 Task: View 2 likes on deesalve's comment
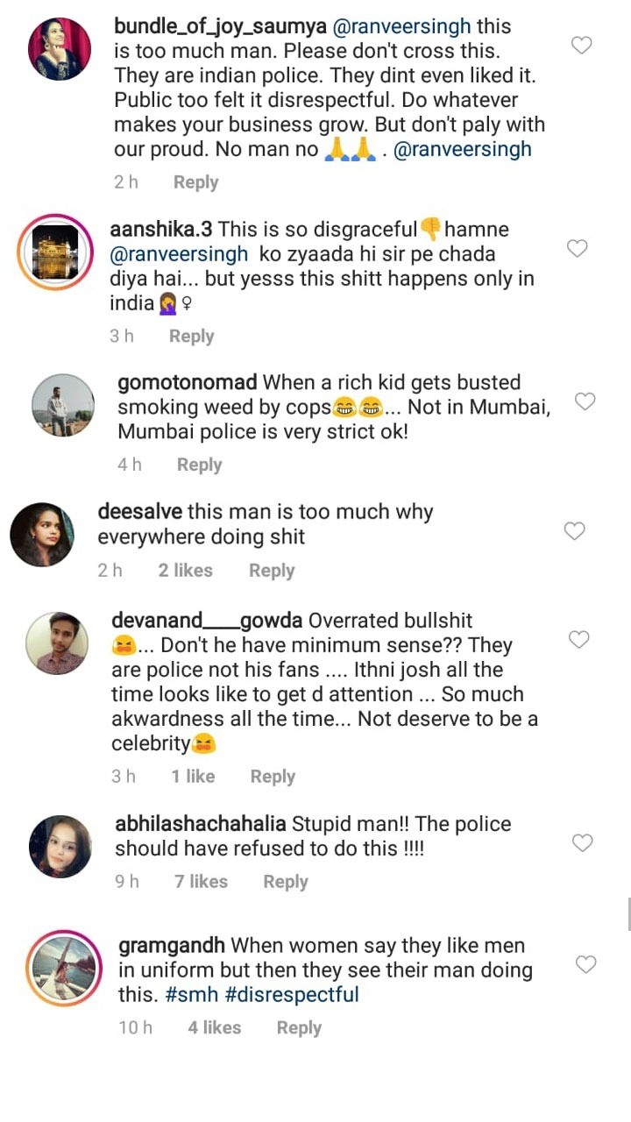click(x=185, y=571)
